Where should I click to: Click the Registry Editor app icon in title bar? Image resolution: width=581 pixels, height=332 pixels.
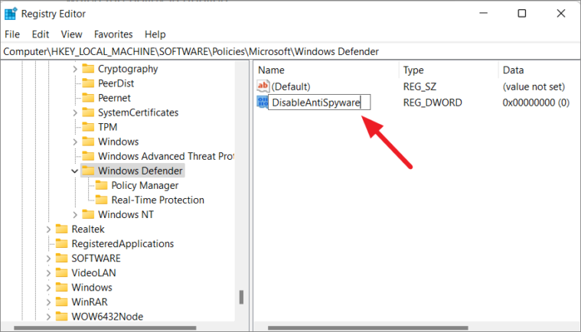[x=11, y=13]
